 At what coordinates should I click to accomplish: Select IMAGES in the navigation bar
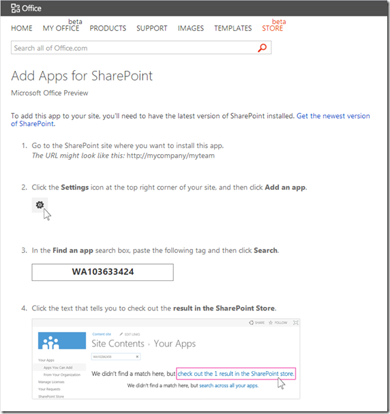tap(190, 28)
